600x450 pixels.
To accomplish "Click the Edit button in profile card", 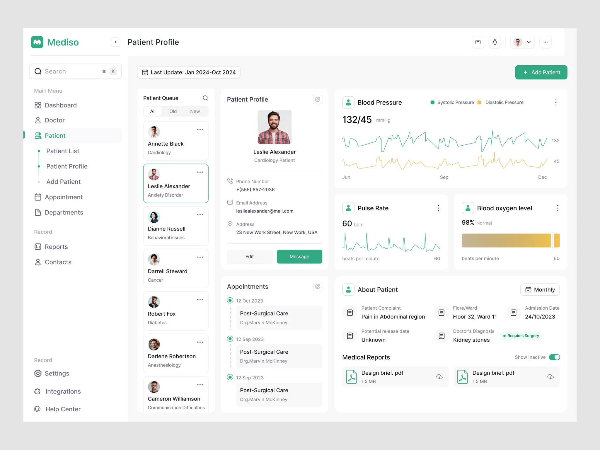I will 249,257.
